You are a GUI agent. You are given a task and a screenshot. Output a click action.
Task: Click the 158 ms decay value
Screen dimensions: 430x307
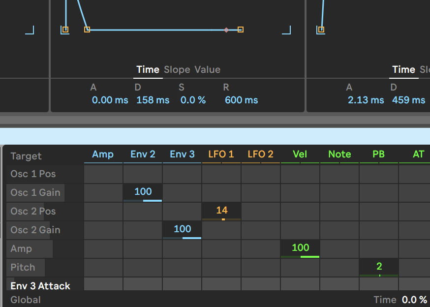[x=153, y=100]
